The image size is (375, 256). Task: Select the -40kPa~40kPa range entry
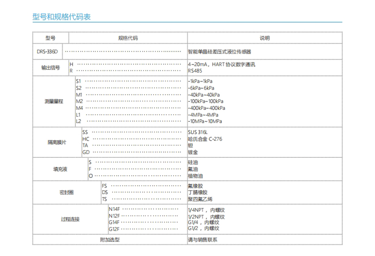[203, 95]
